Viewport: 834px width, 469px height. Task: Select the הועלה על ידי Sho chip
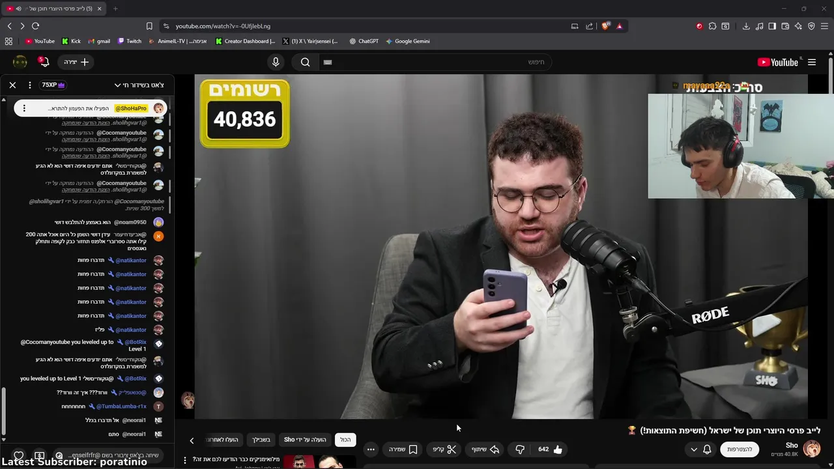pos(305,440)
